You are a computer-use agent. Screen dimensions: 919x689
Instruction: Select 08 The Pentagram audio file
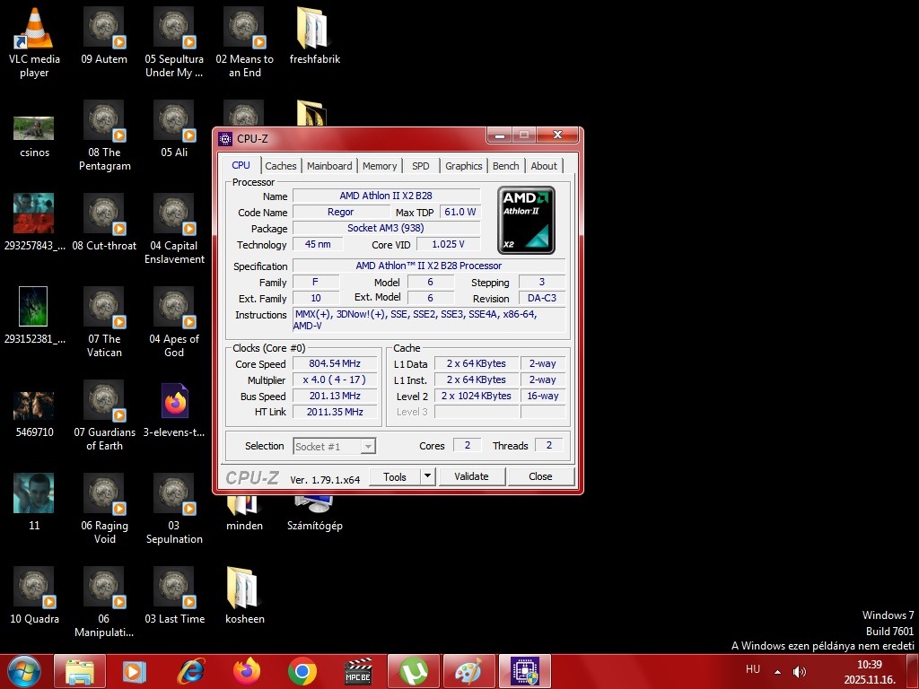tap(104, 136)
